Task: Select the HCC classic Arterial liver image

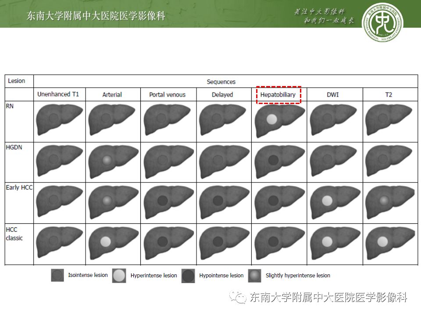Action: pyautogui.click(x=113, y=244)
